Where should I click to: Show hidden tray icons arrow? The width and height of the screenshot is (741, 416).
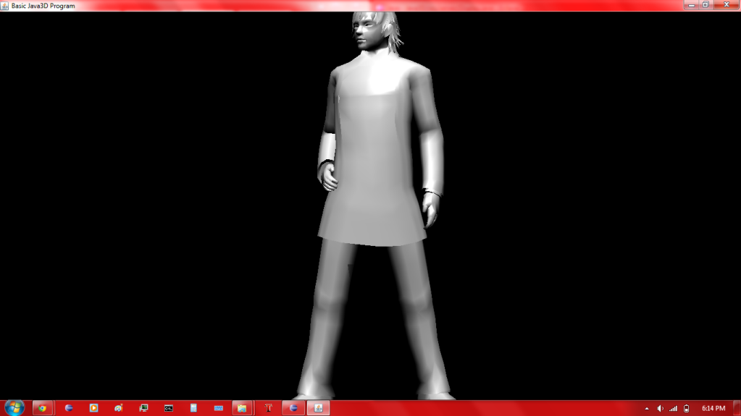click(x=647, y=409)
